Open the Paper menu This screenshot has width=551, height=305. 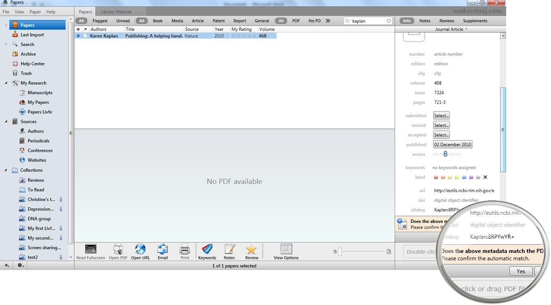click(x=35, y=12)
